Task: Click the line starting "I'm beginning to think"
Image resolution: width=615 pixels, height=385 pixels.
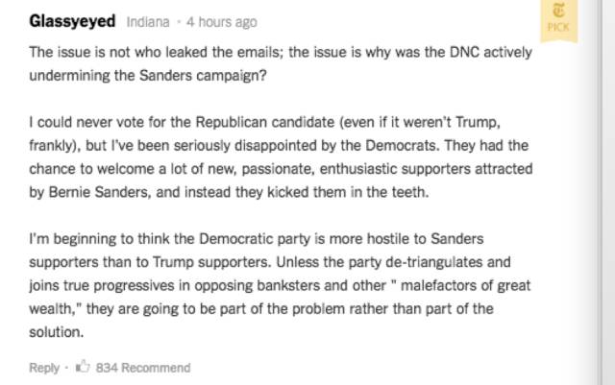Action: (256, 238)
